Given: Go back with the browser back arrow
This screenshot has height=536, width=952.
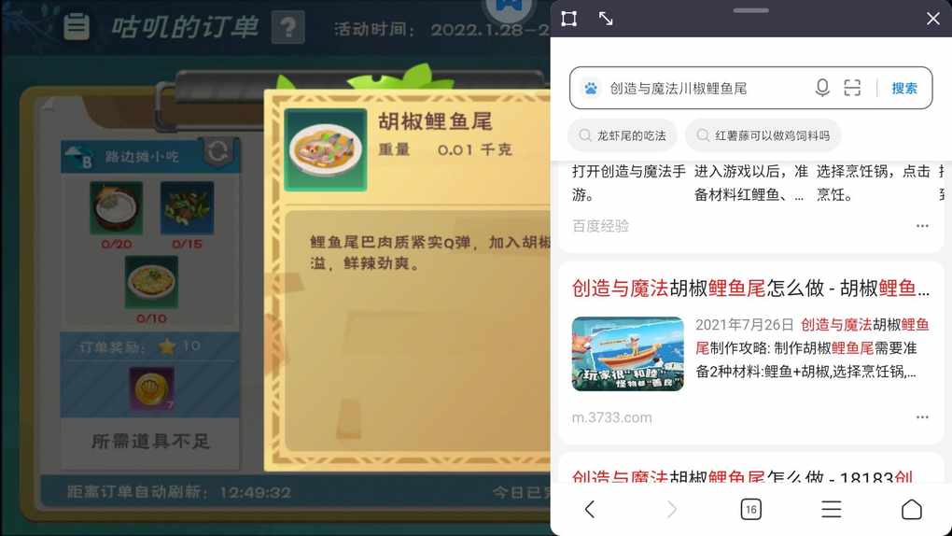Looking at the screenshot, I should [x=590, y=509].
